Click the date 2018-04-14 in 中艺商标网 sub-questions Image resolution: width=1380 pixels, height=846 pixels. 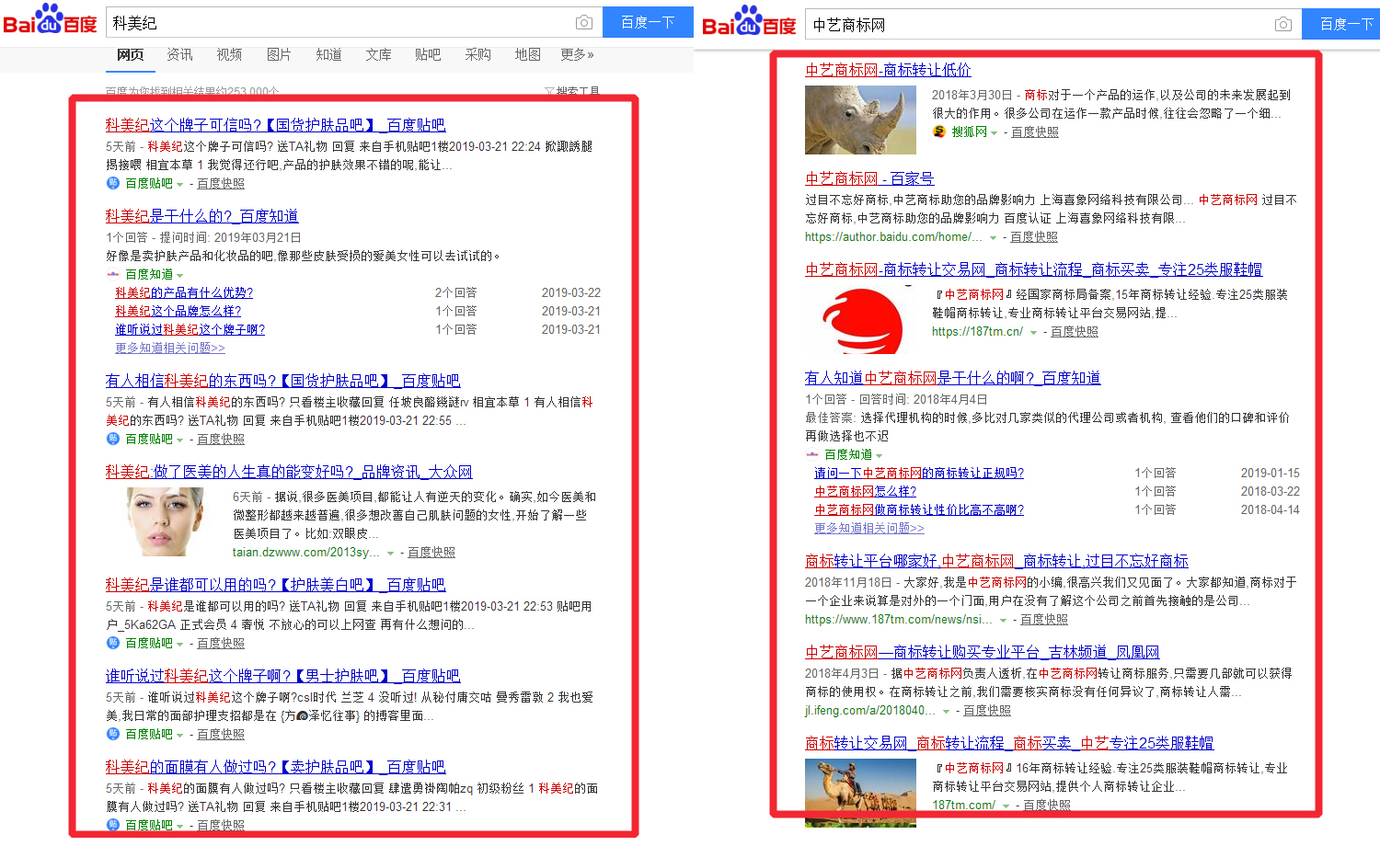[x=1271, y=509]
